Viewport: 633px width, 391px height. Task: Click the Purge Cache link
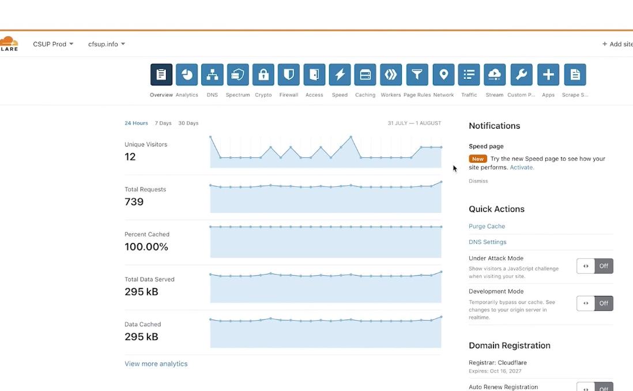pos(486,226)
